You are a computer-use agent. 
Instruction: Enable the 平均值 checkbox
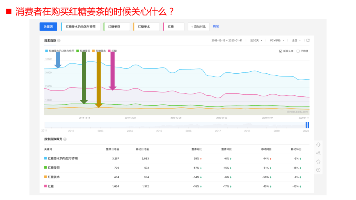tap(298, 51)
